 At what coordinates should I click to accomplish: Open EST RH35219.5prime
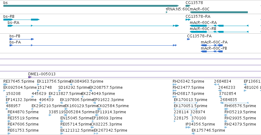240,112
